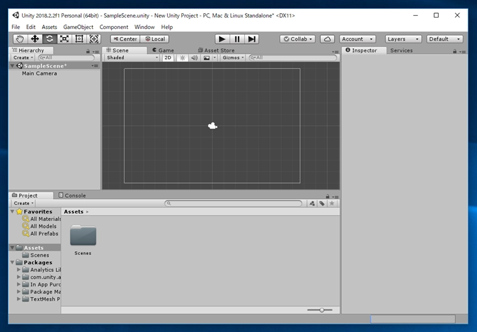The width and height of the screenshot is (477, 332).
Task: Open scene effects dropdown arrow
Action: pyautogui.click(x=215, y=58)
